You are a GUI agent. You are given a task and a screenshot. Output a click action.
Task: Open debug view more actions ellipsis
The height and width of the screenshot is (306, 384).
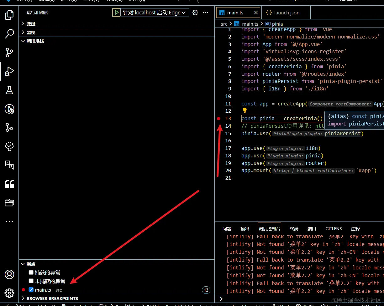pyautogui.click(x=206, y=13)
